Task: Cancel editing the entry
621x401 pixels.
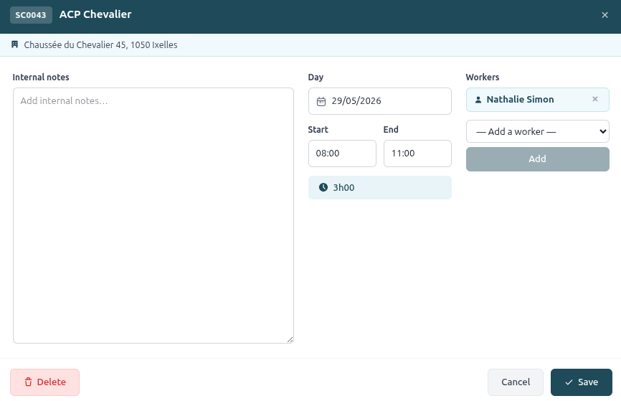Action: (x=516, y=382)
